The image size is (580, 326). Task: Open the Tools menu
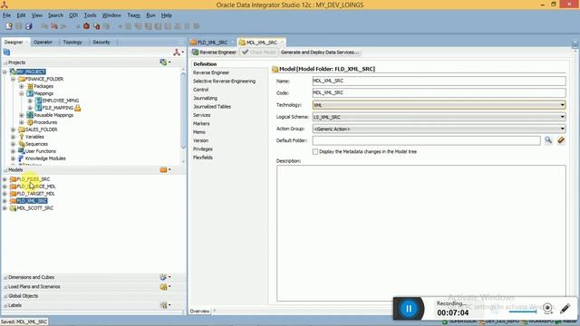tap(90, 15)
